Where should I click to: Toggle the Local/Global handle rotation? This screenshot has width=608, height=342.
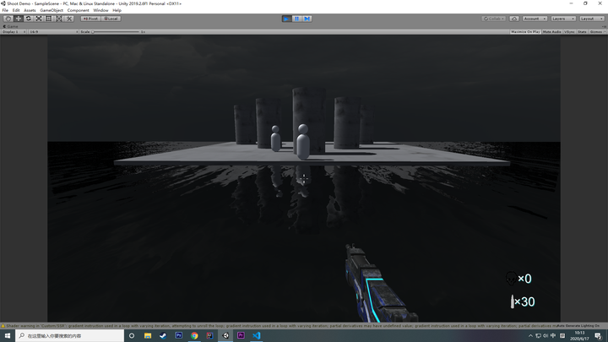pyautogui.click(x=111, y=19)
